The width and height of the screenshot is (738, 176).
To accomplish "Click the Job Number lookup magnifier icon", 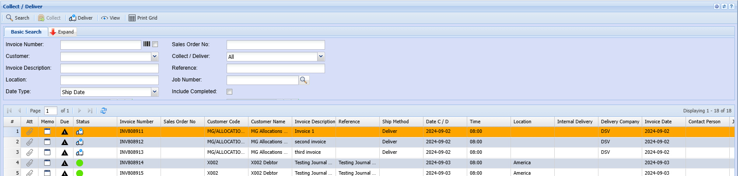I will point(304,80).
